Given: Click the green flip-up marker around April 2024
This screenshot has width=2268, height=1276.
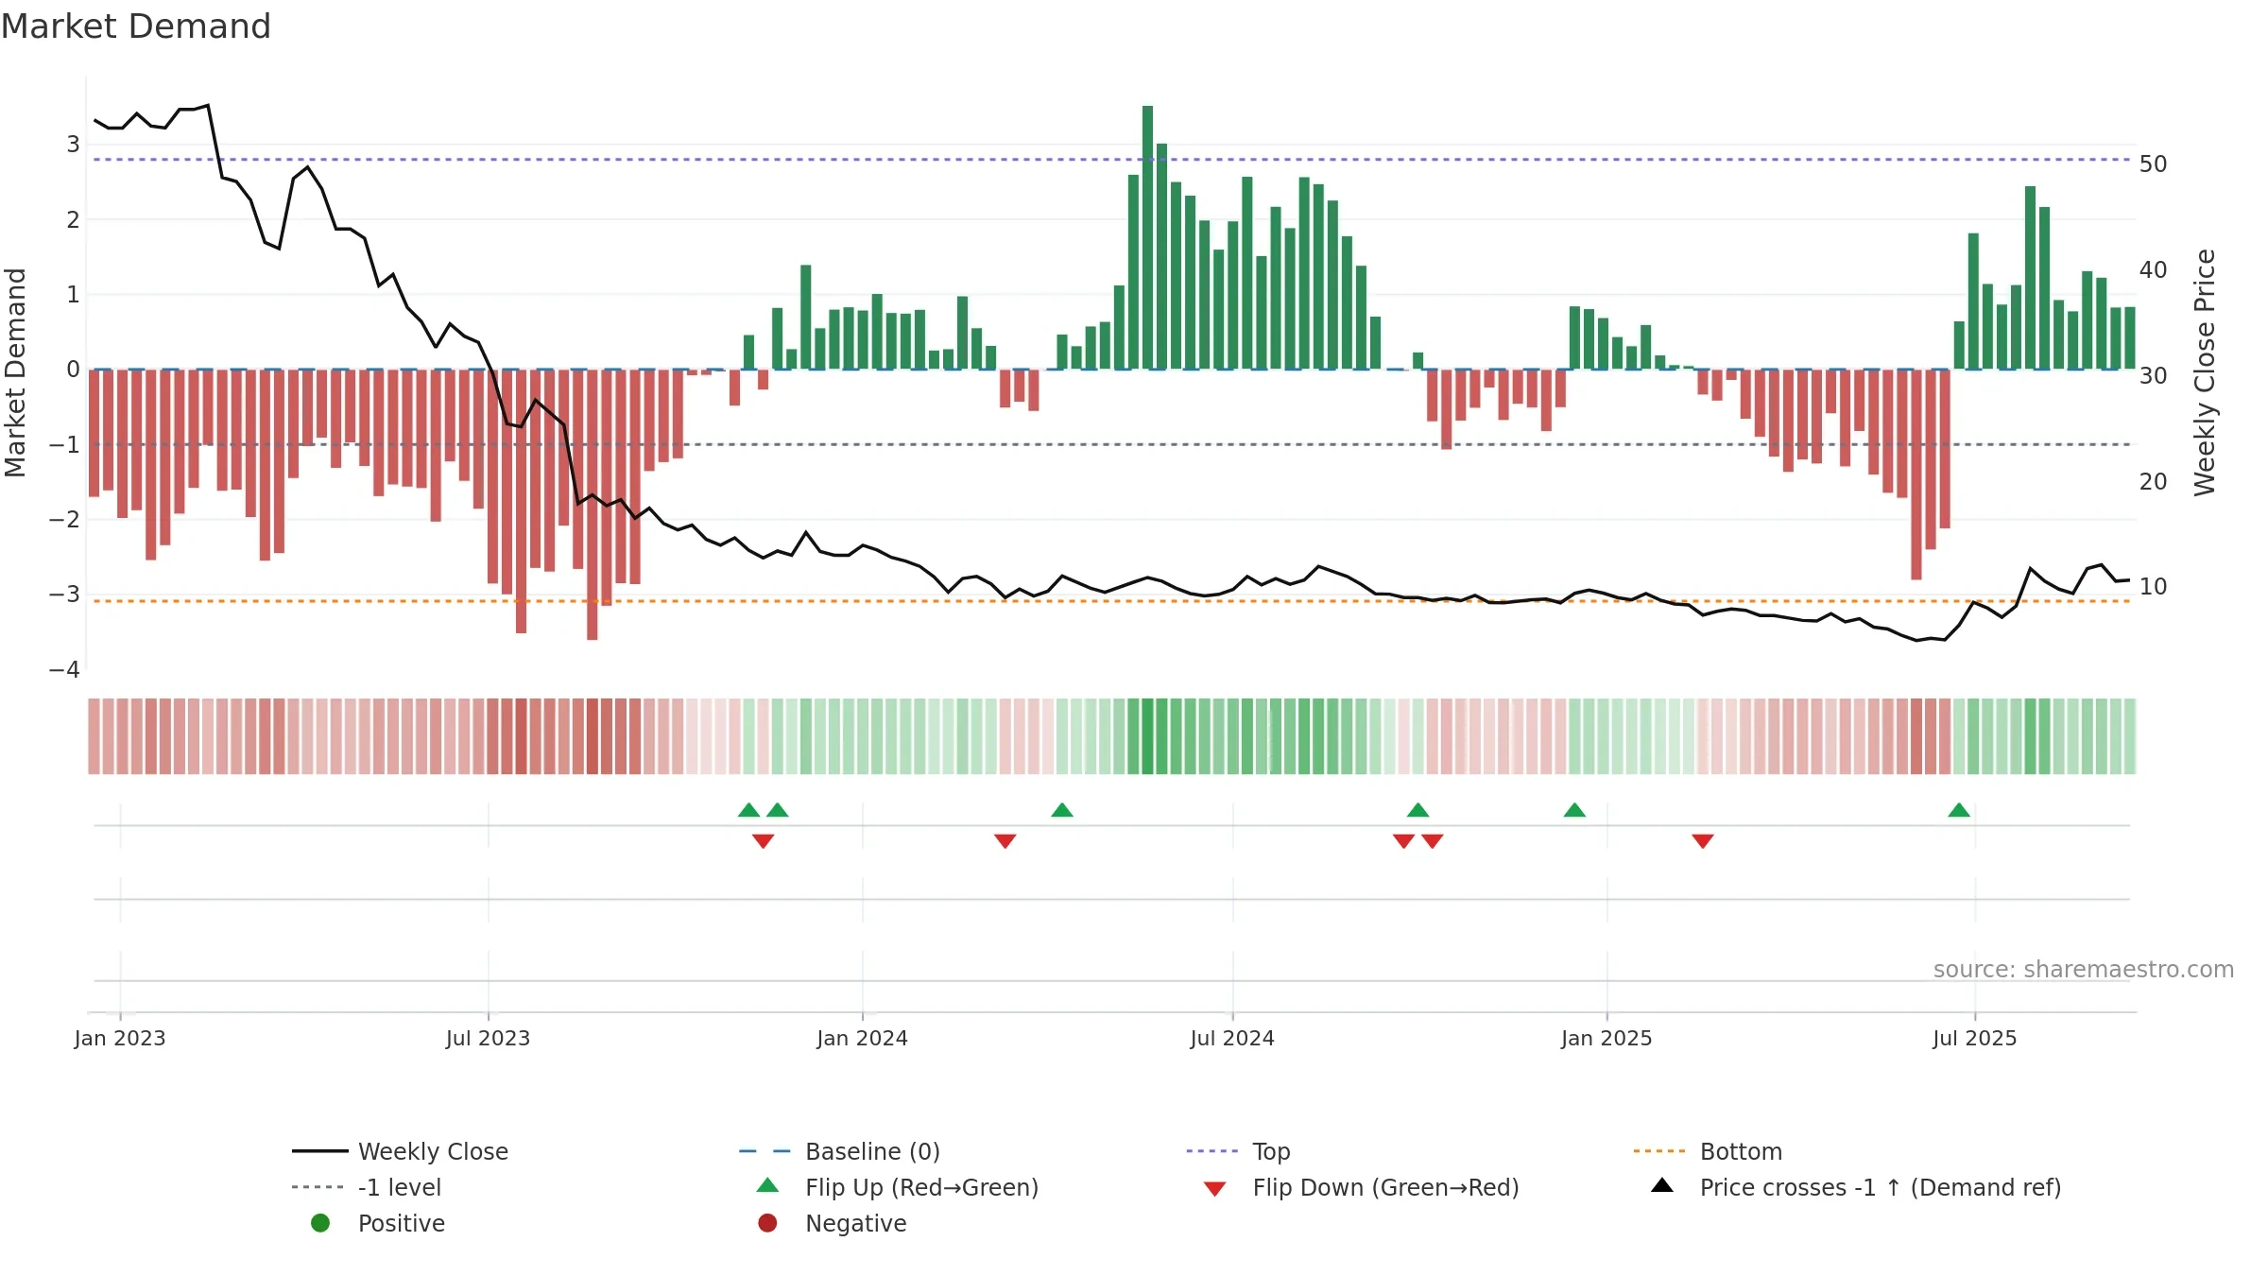Looking at the screenshot, I should tap(1062, 810).
